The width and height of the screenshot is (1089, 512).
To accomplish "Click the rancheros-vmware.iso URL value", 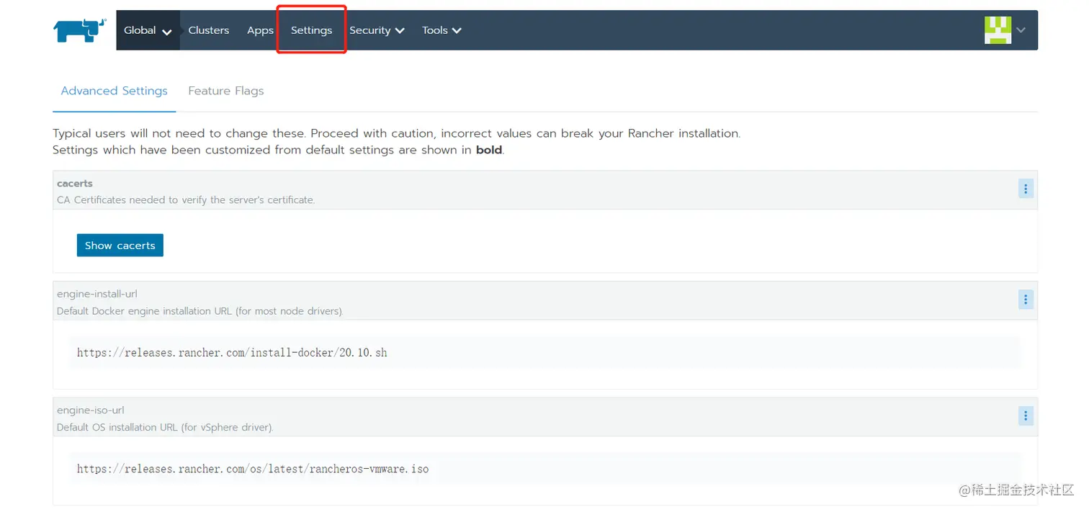I will (x=253, y=469).
